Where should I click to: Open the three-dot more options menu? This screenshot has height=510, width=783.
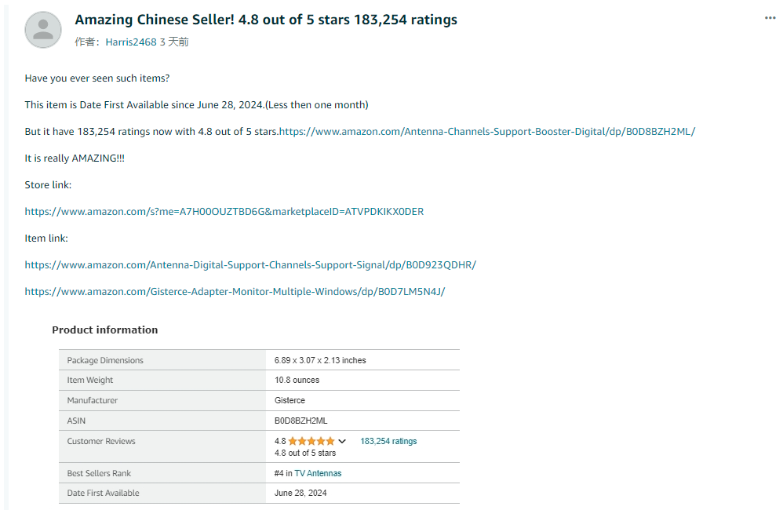pyautogui.click(x=770, y=18)
